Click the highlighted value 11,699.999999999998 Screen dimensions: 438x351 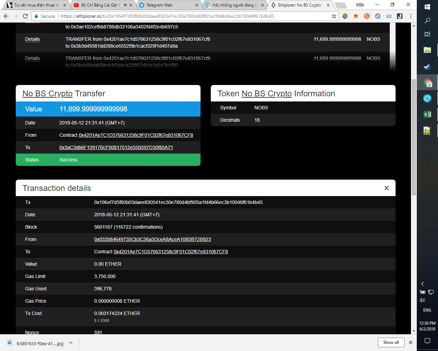93,109
